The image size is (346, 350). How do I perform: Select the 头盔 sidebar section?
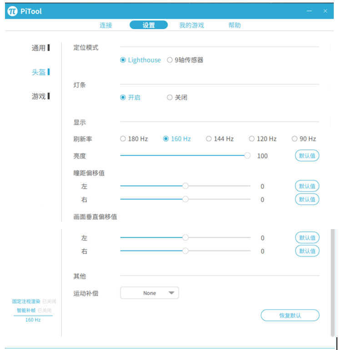tap(40, 72)
